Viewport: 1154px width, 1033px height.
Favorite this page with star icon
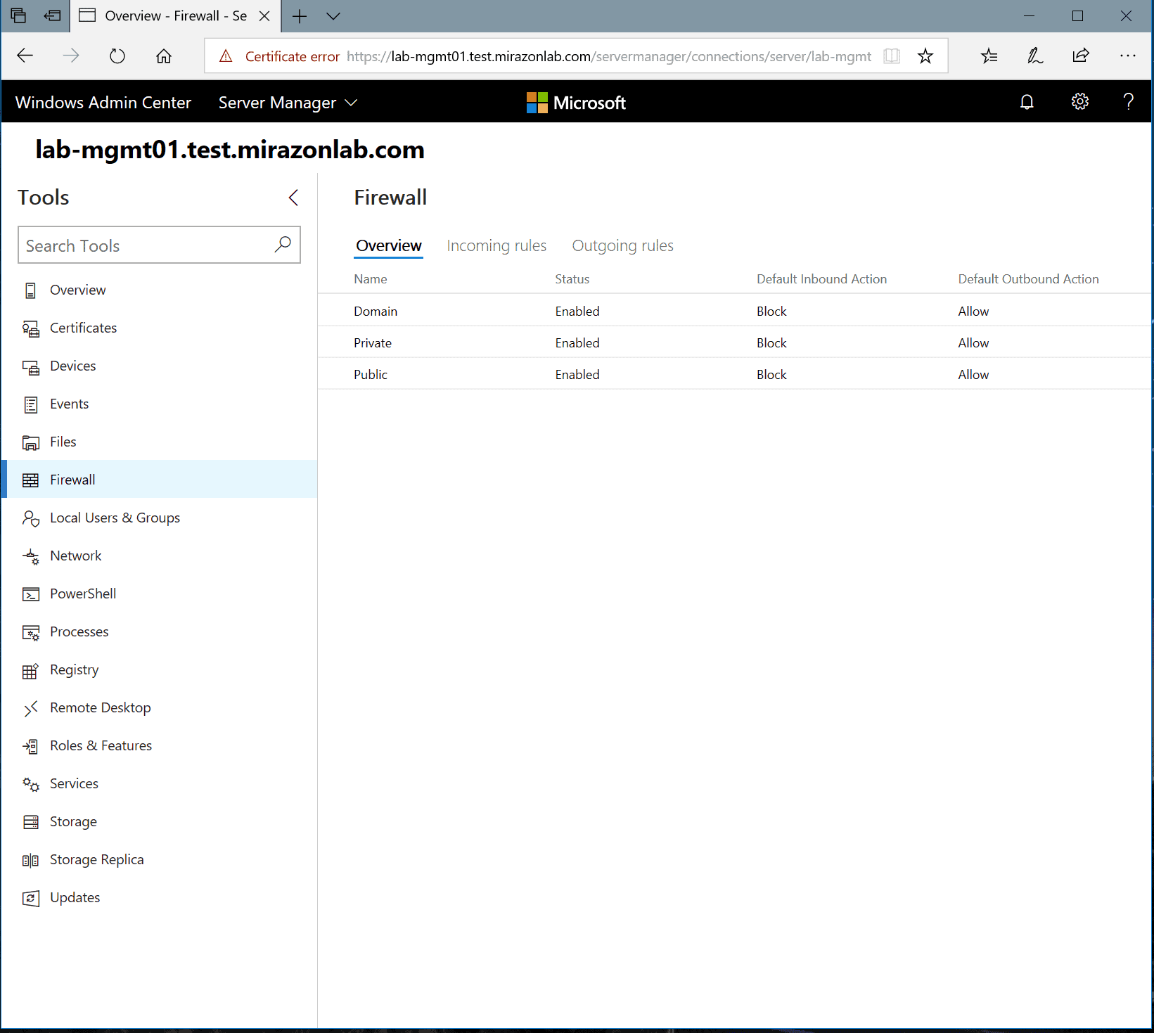(x=925, y=56)
